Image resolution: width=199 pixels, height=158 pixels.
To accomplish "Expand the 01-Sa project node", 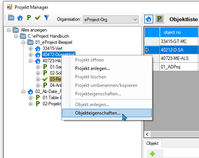I will point(38,67).
